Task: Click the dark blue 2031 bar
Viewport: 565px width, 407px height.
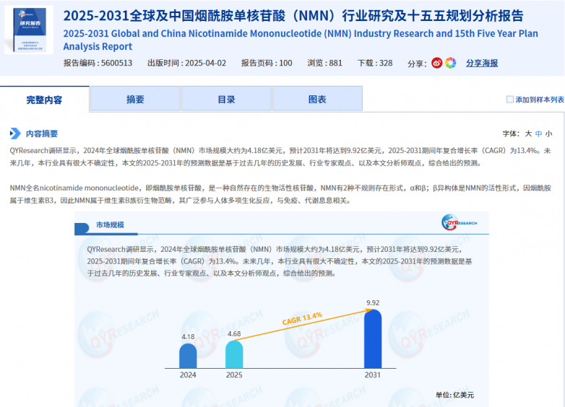Action: [x=373, y=338]
